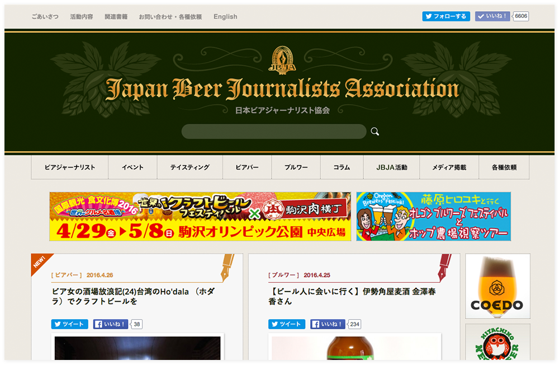Click the [ビアバー] category tag
This screenshot has height=365, width=559.
click(67, 275)
